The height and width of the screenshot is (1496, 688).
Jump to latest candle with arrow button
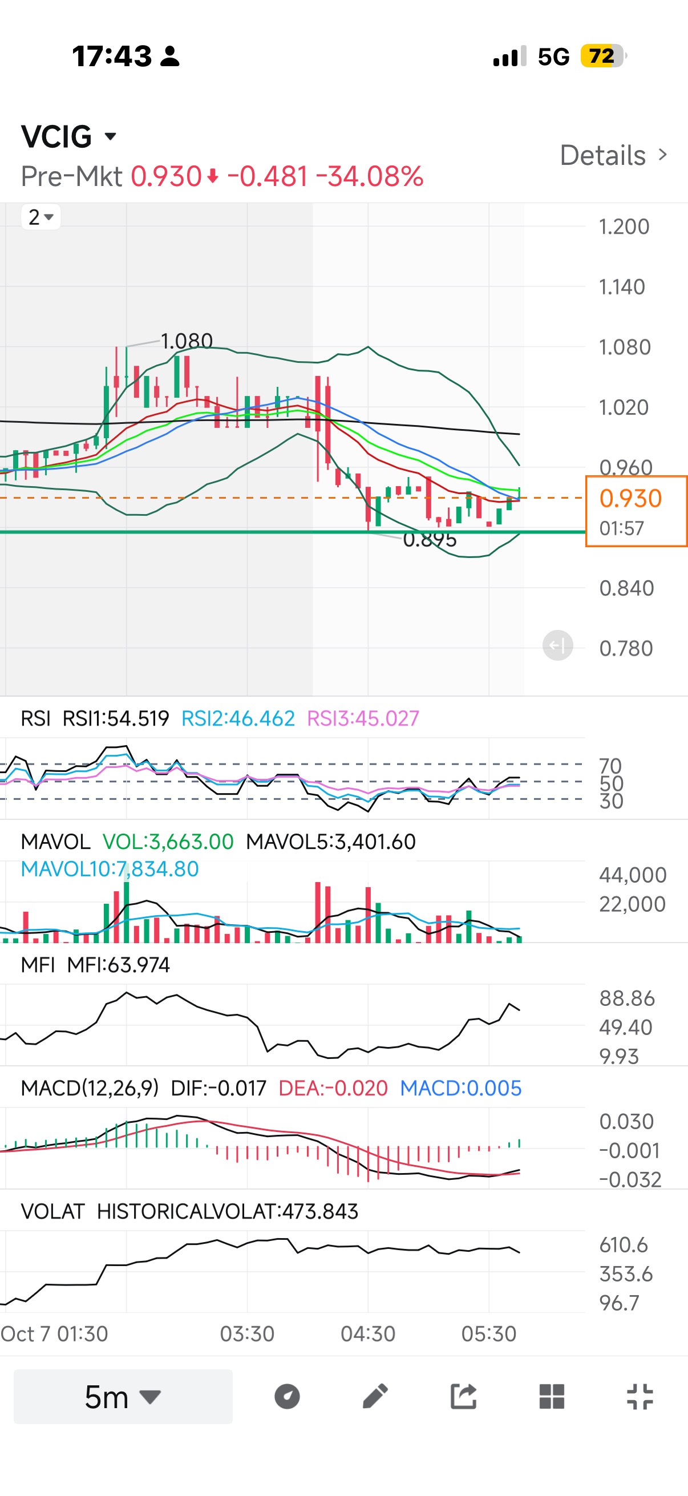[x=557, y=645]
